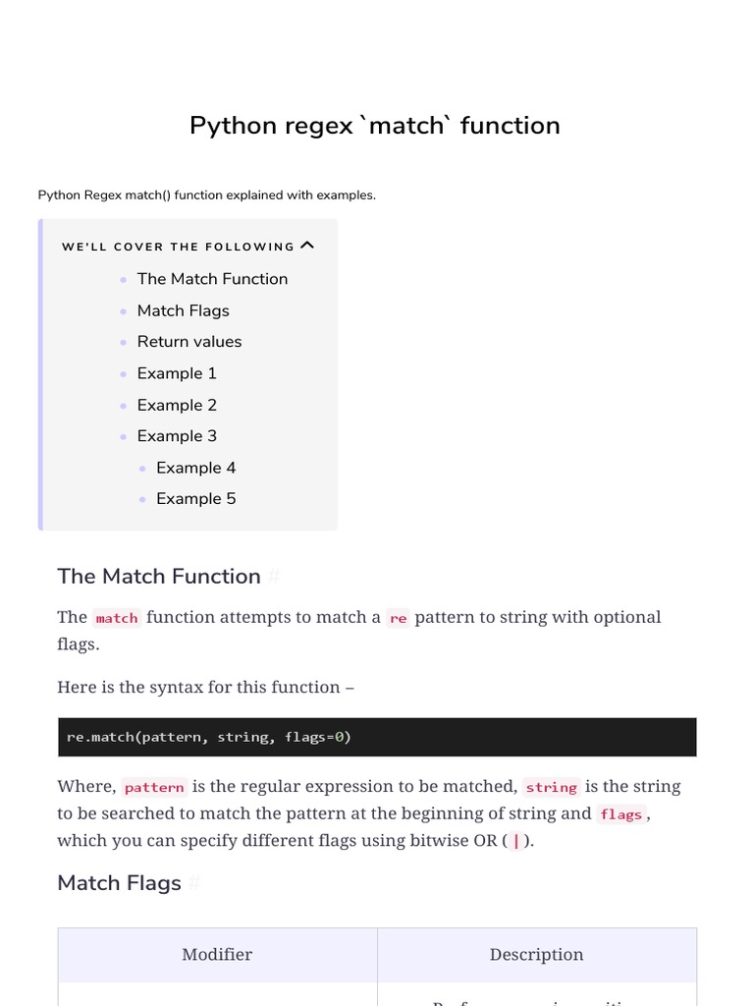Click the anchor hash beside The Match Function heading
Viewport: 754px width, 1006px height.
274,577
